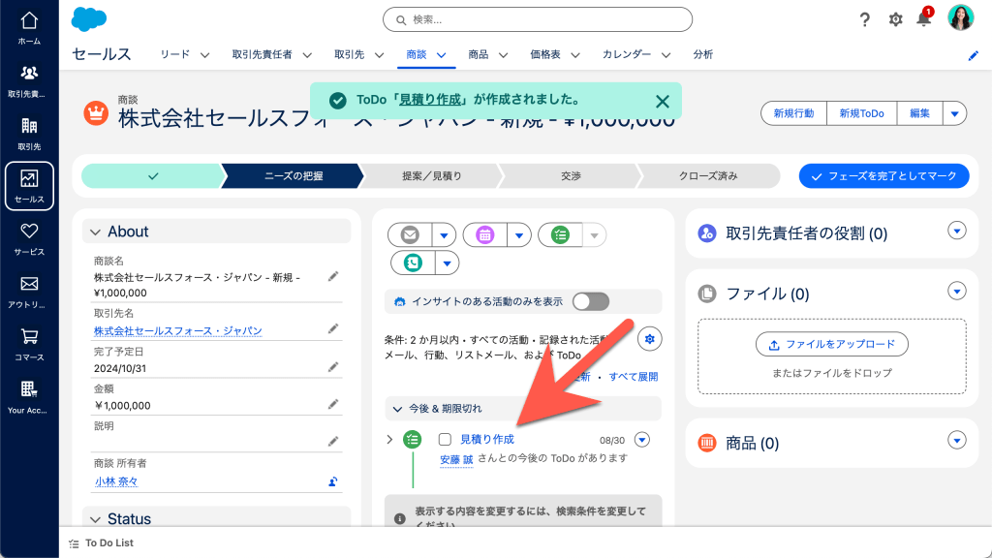Open the 商品 panel dropdown
992x558 pixels.
(956, 441)
